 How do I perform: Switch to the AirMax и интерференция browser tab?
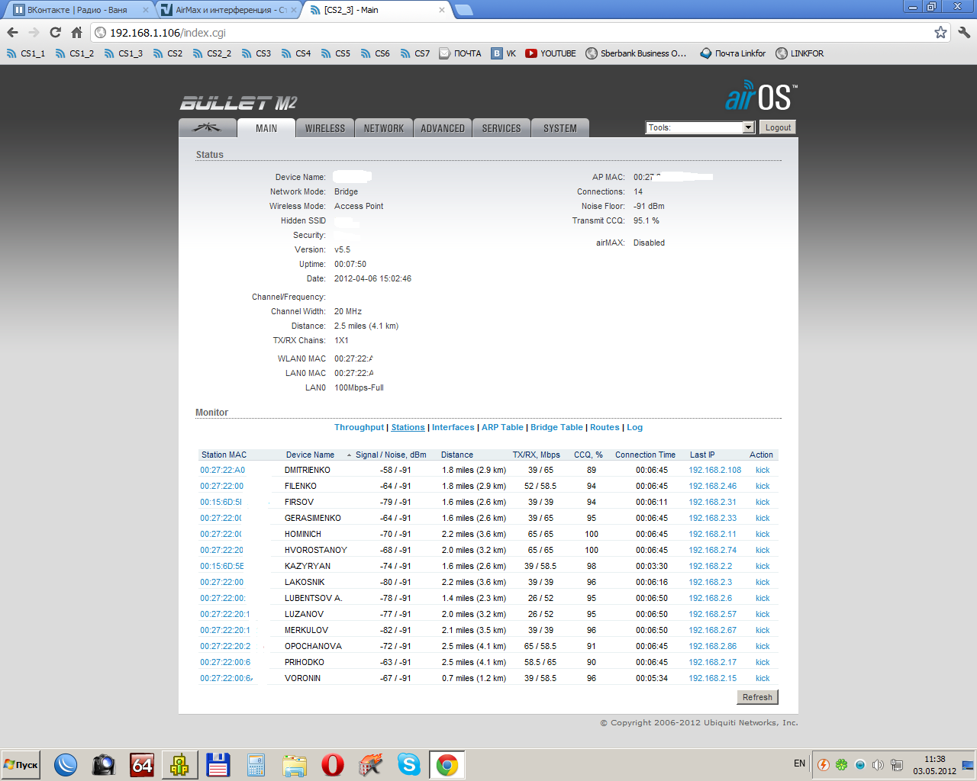point(231,10)
